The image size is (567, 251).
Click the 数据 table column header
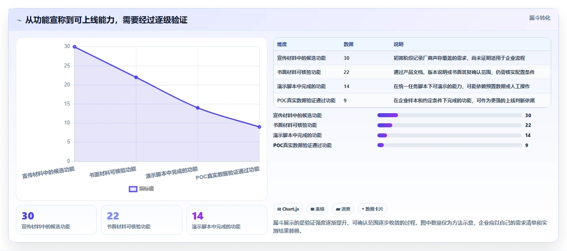pos(349,44)
